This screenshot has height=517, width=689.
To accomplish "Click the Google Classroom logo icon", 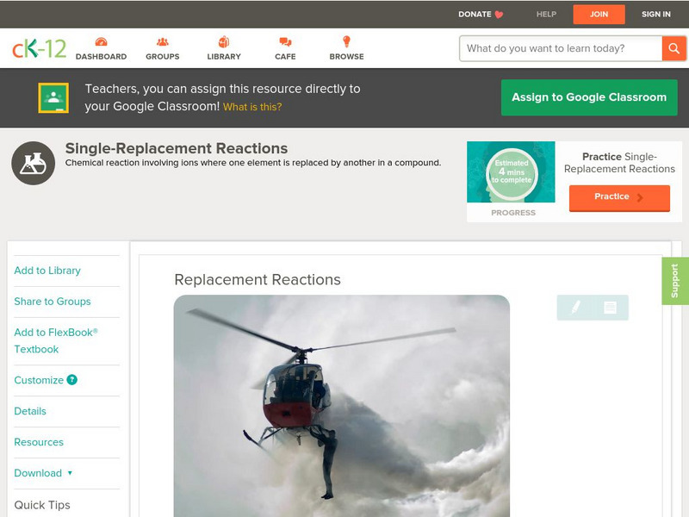I will (x=53, y=97).
